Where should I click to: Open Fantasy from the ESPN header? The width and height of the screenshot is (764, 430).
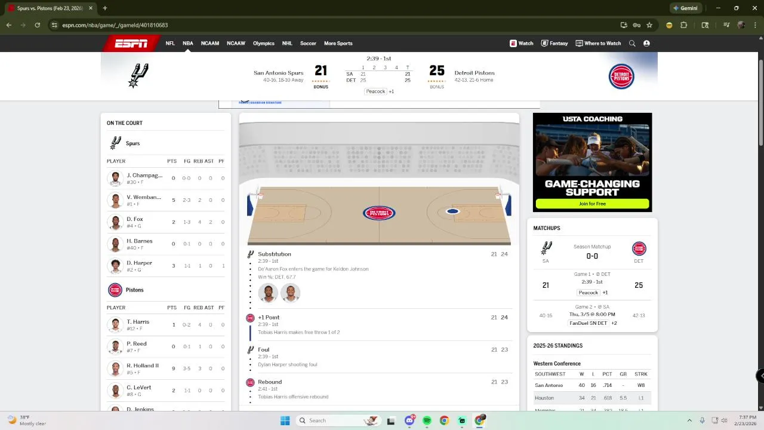(554, 44)
